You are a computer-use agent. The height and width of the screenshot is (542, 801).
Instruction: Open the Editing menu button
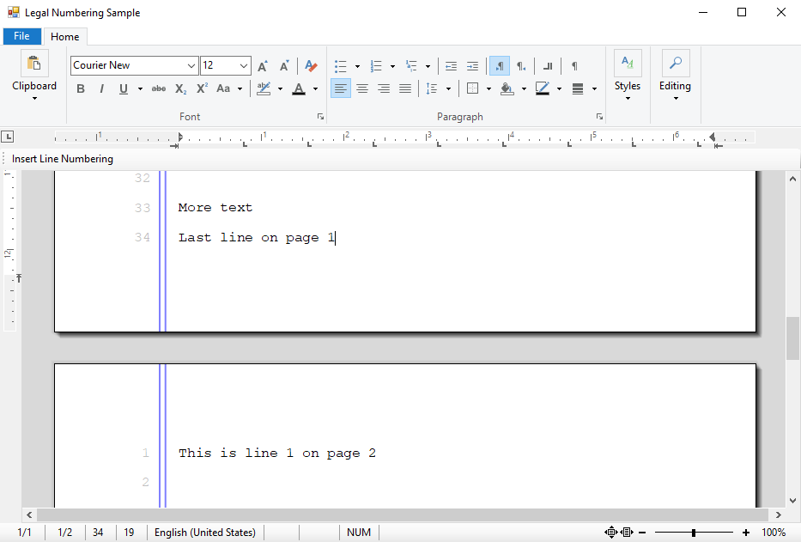(x=675, y=76)
